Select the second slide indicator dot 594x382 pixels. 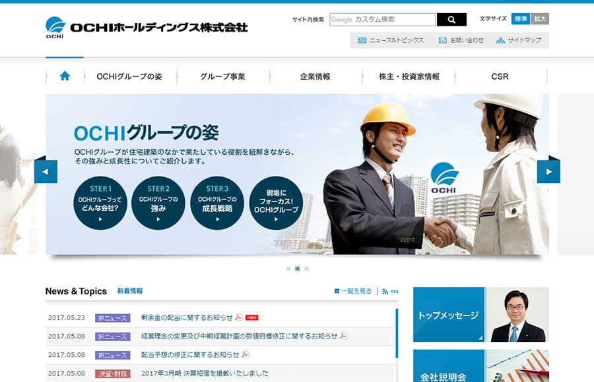click(x=298, y=269)
